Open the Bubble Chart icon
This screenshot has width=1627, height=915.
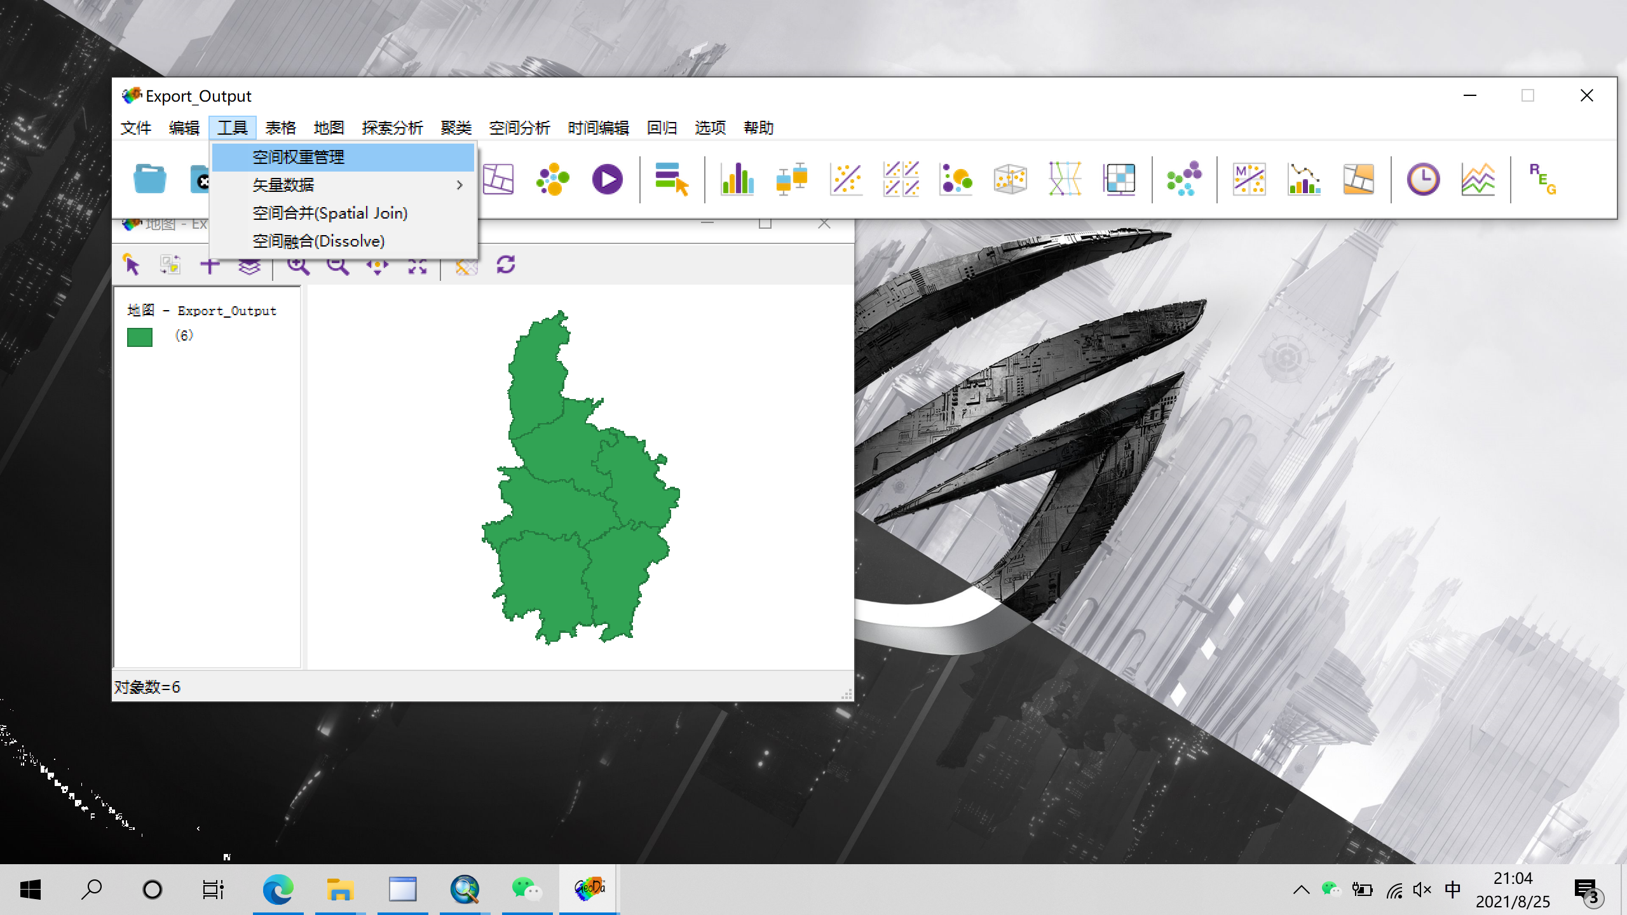pos(956,179)
